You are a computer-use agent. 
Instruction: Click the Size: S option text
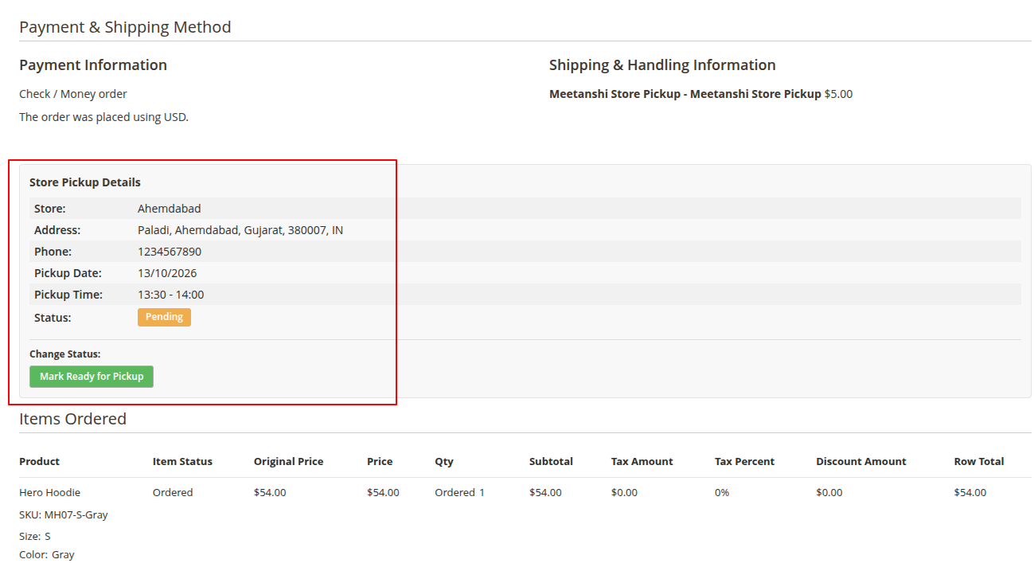click(x=35, y=537)
